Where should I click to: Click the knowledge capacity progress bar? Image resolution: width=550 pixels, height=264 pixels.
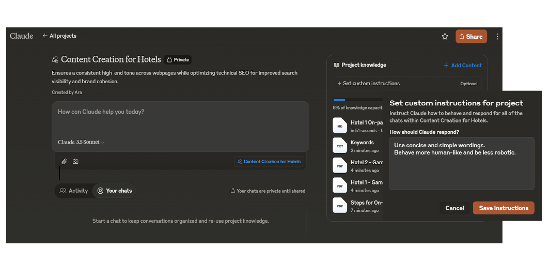tap(358, 100)
